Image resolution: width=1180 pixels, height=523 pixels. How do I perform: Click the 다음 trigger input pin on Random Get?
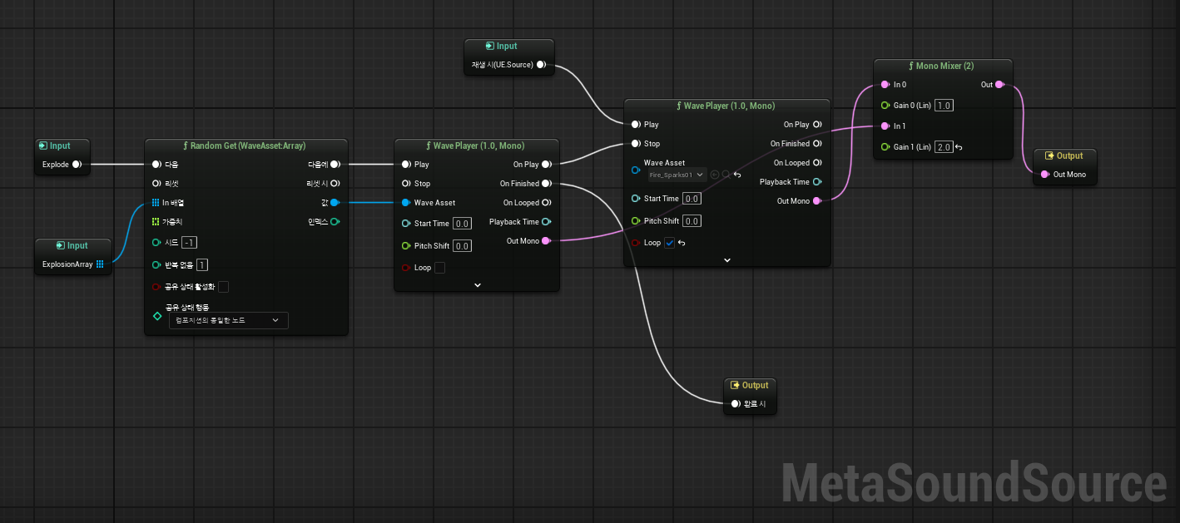(156, 165)
